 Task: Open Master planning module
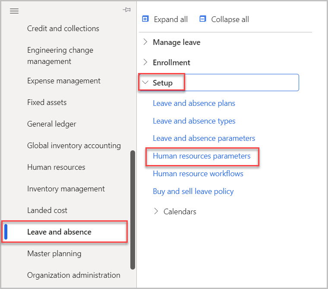click(x=54, y=254)
